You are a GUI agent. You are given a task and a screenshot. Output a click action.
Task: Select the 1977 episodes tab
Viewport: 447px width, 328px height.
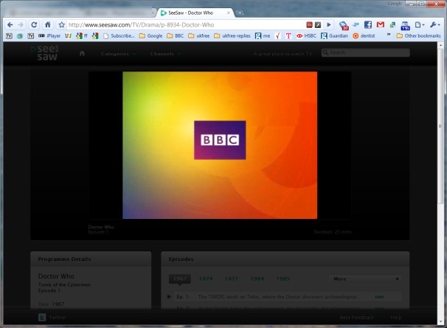click(231, 279)
